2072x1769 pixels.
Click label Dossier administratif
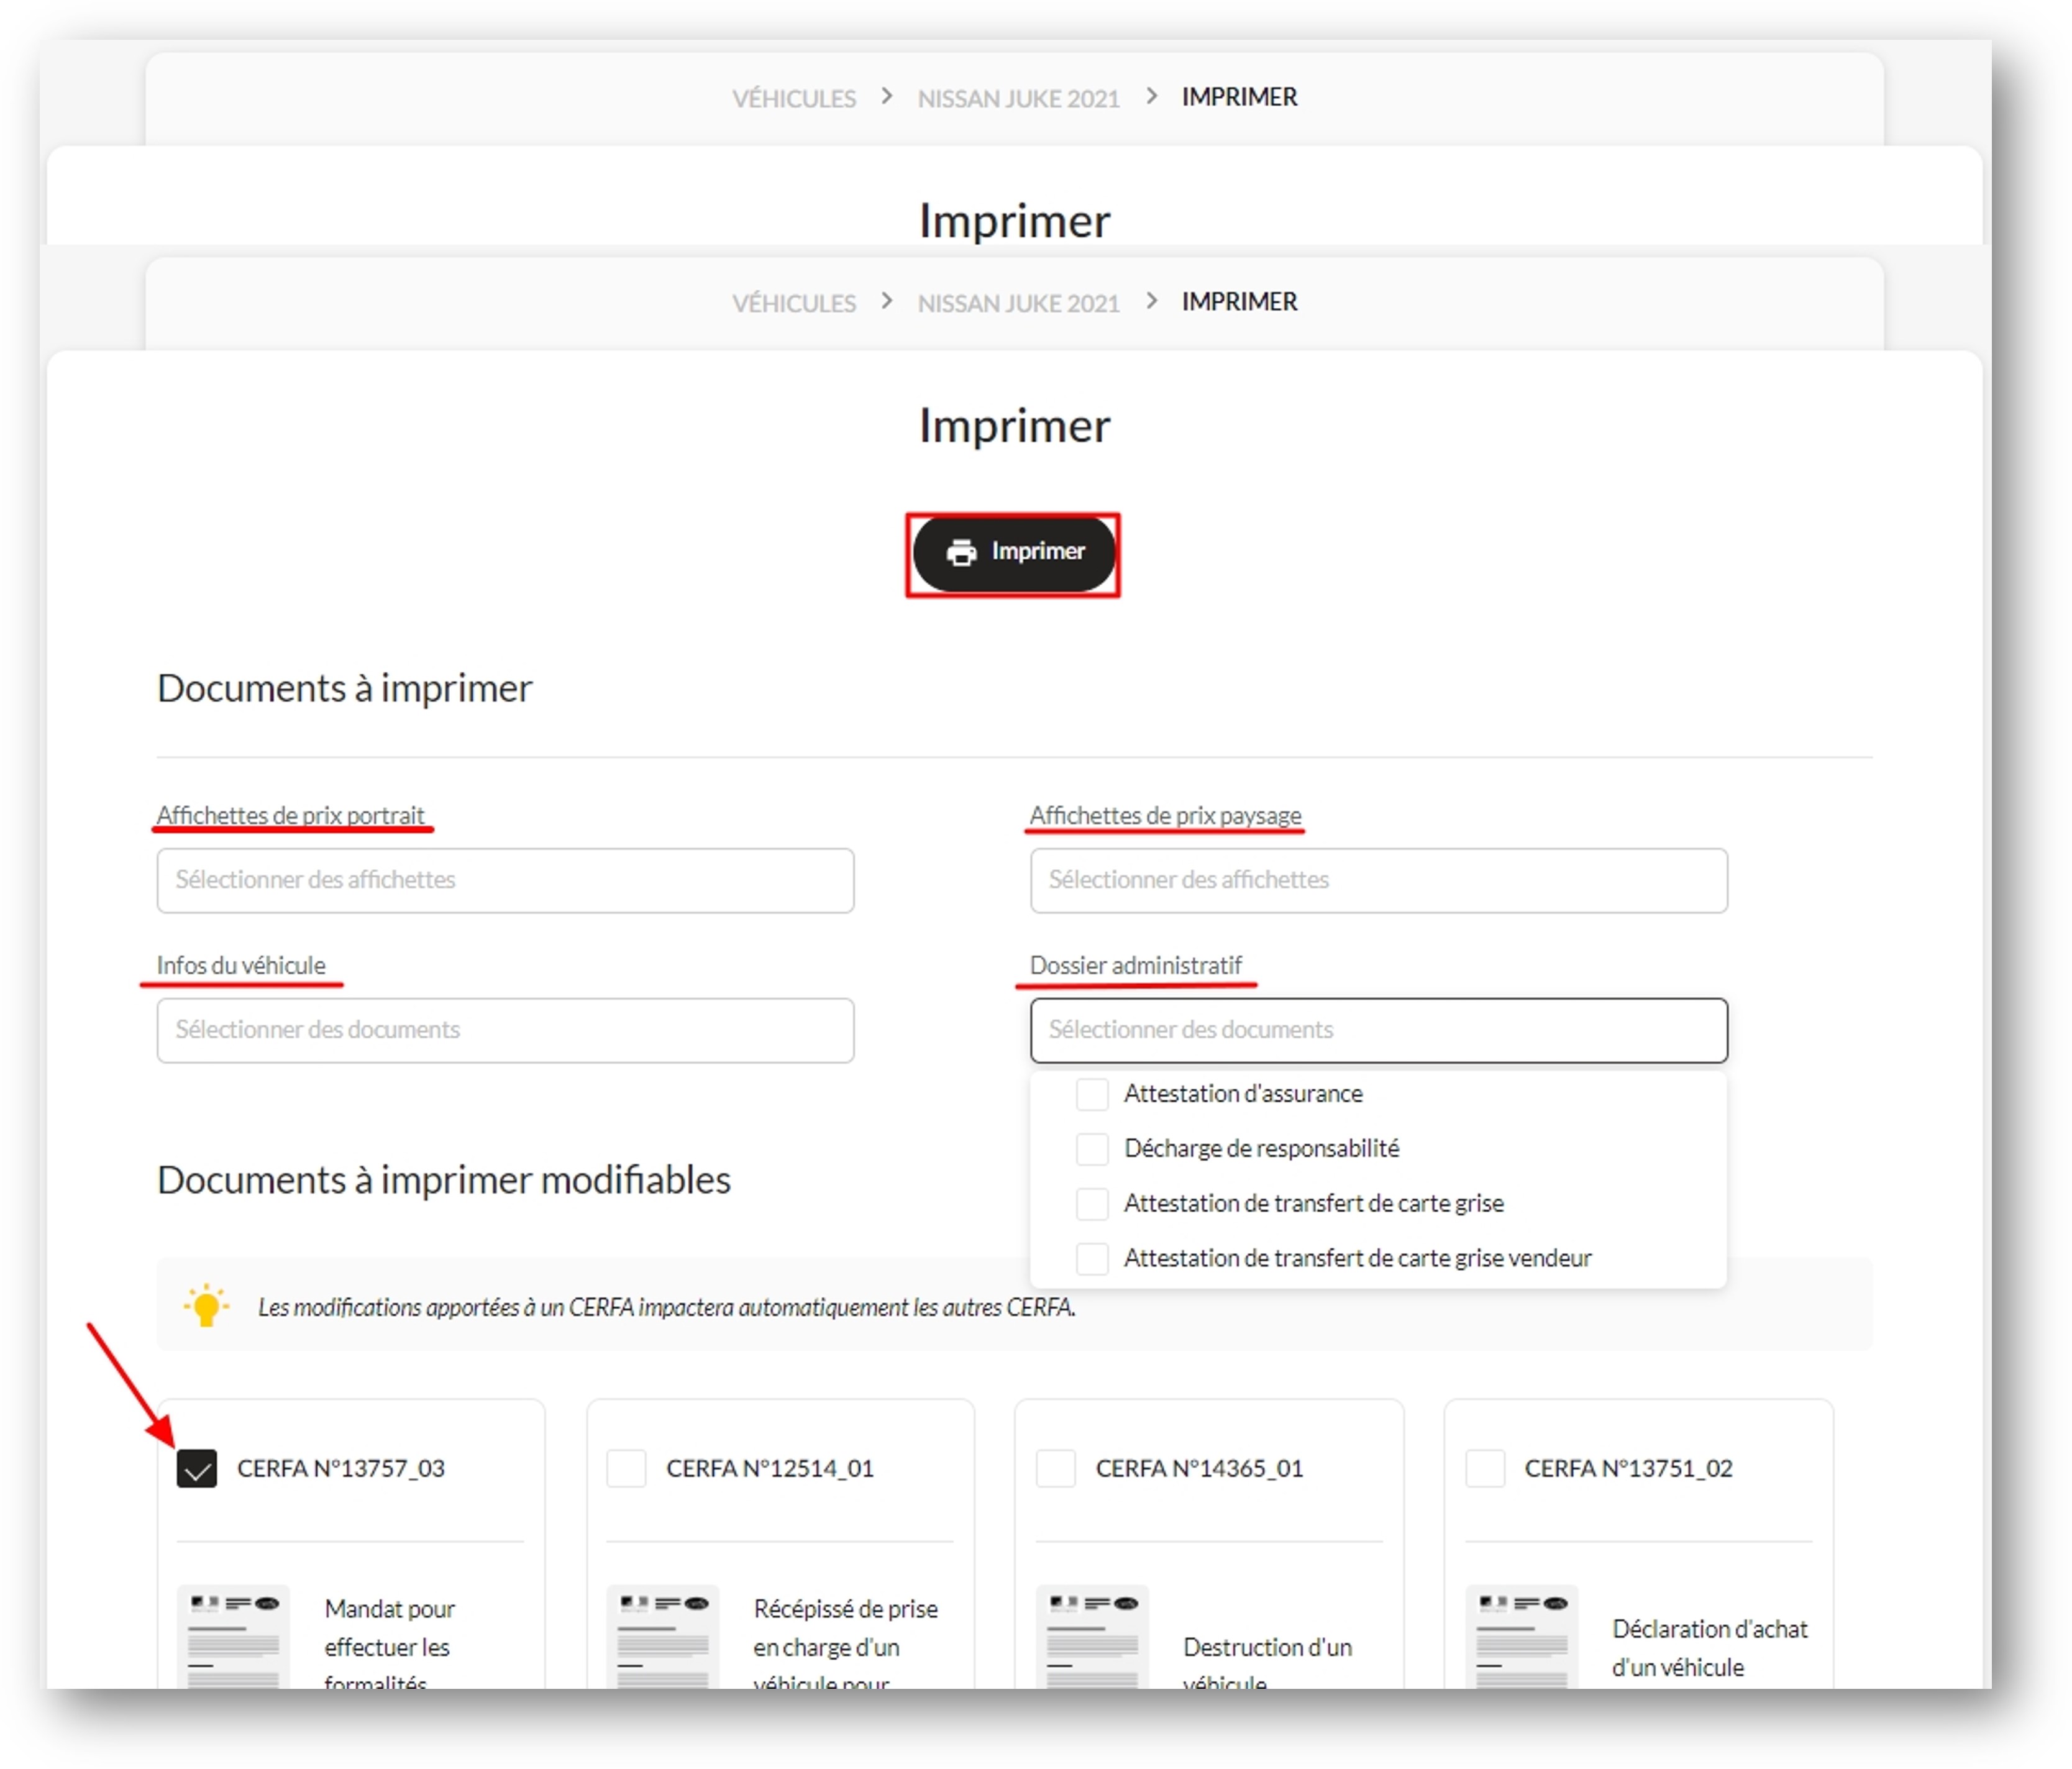click(x=1135, y=965)
